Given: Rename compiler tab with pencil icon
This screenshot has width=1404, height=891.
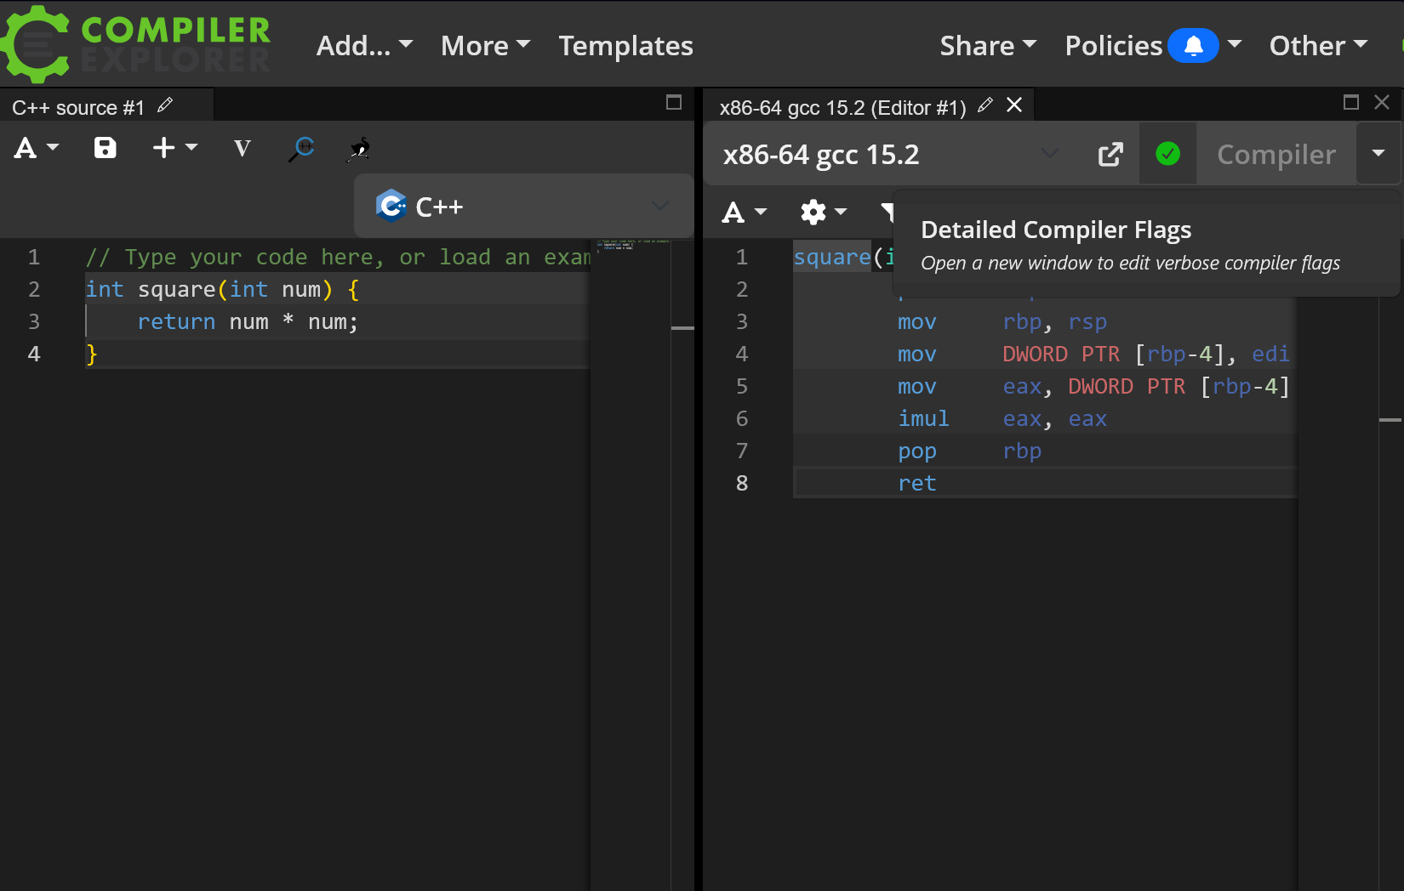Looking at the screenshot, I should [x=985, y=105].
